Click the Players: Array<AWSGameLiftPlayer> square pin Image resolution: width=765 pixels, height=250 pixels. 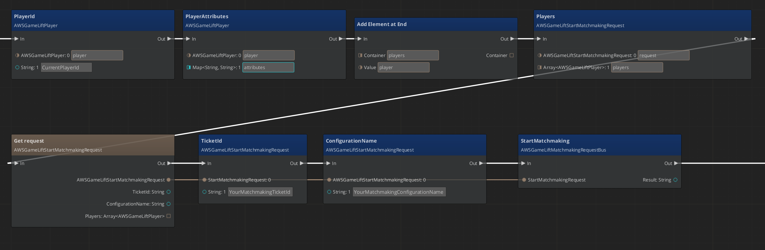point(169,216)
